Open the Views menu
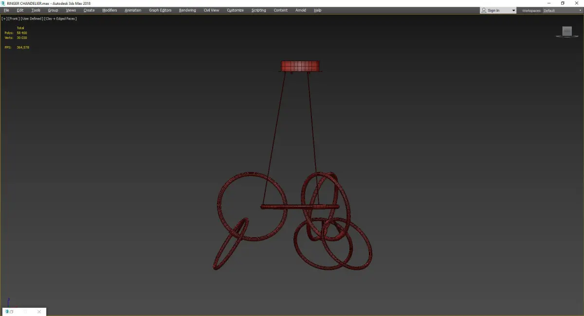 [x=71, y=10]
